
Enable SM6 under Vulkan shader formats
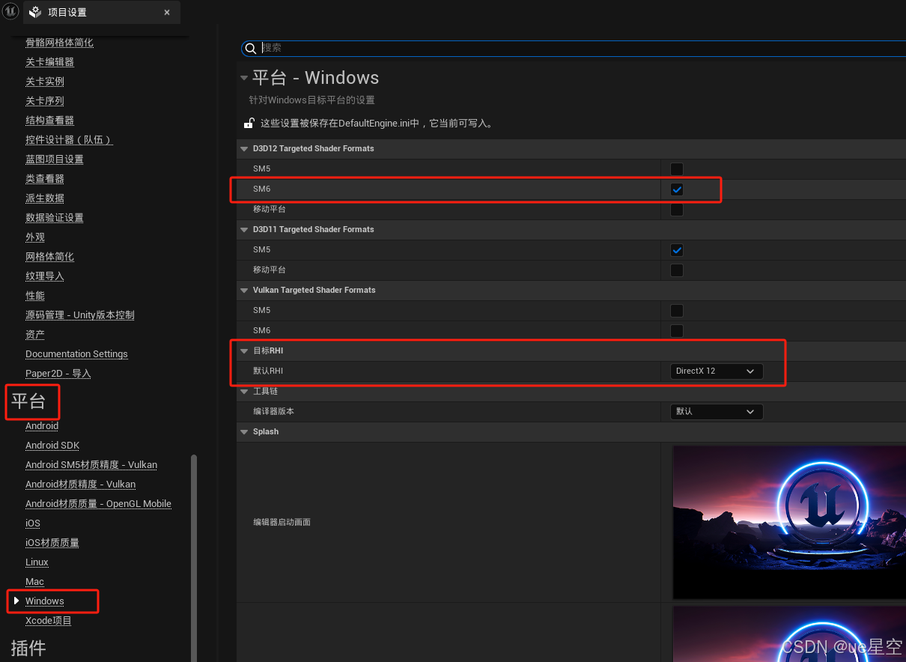click(677, 330)
